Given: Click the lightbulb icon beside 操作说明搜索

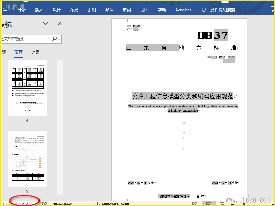Looking at the screenshot, I should pos(203,10).
